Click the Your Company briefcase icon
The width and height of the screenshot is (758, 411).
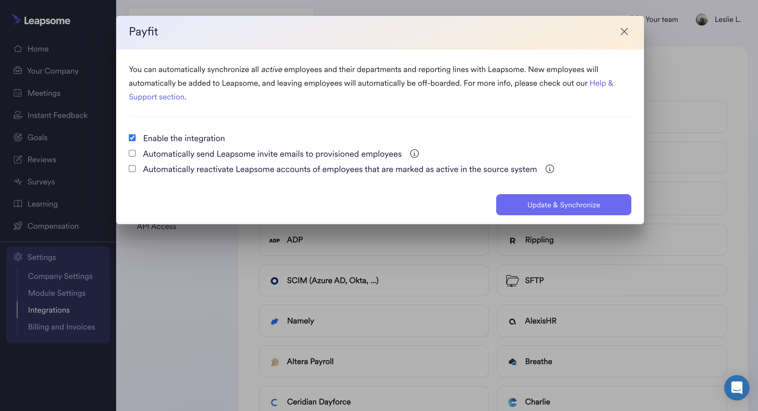point(18,71)
